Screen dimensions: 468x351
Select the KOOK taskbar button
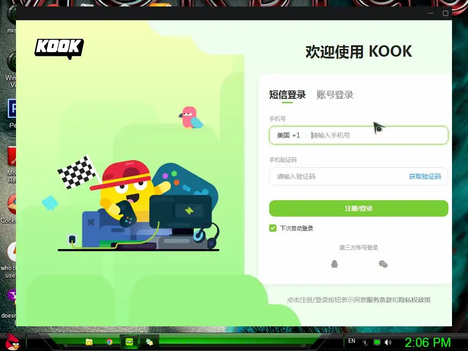pos(129,342)
